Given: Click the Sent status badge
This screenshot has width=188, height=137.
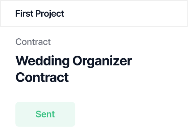Looking at the screenshot, I should pos(45,114).
